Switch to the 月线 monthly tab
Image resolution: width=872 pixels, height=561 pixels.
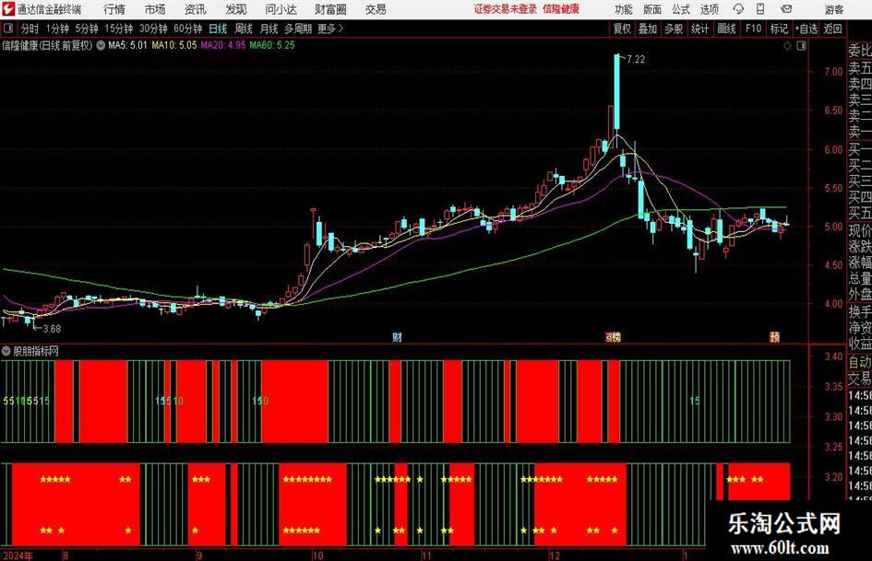(269, 29)
